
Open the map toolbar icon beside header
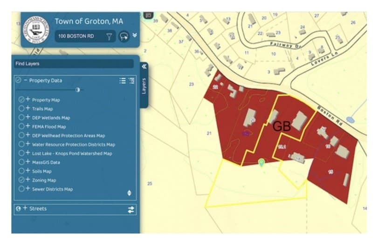[x=148, y=15]
